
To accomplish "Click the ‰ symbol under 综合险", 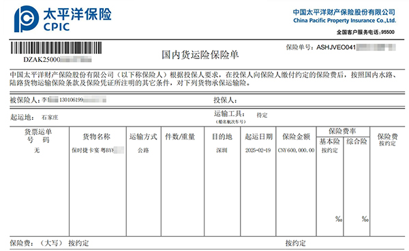I will pos(365,219).
